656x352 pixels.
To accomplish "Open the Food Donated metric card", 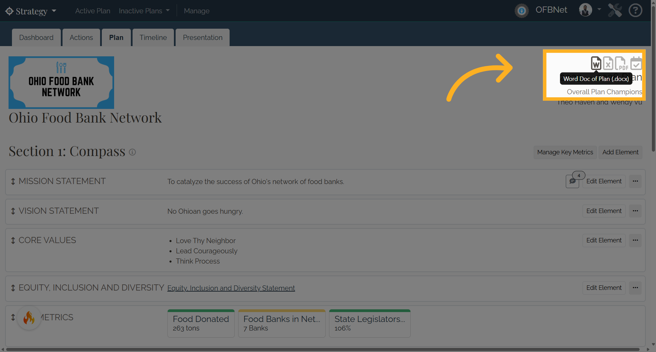I will pos(201,323).
